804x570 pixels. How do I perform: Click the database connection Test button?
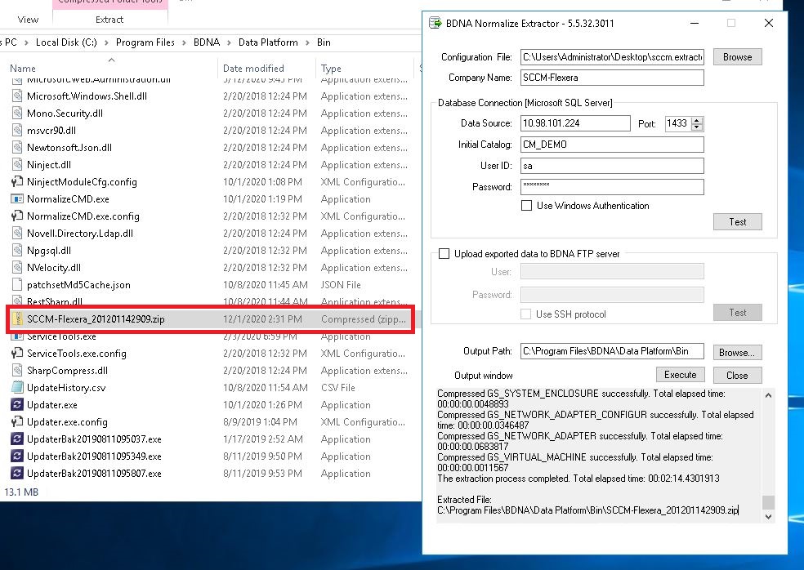pyautogui.click(x=737, y=222)
